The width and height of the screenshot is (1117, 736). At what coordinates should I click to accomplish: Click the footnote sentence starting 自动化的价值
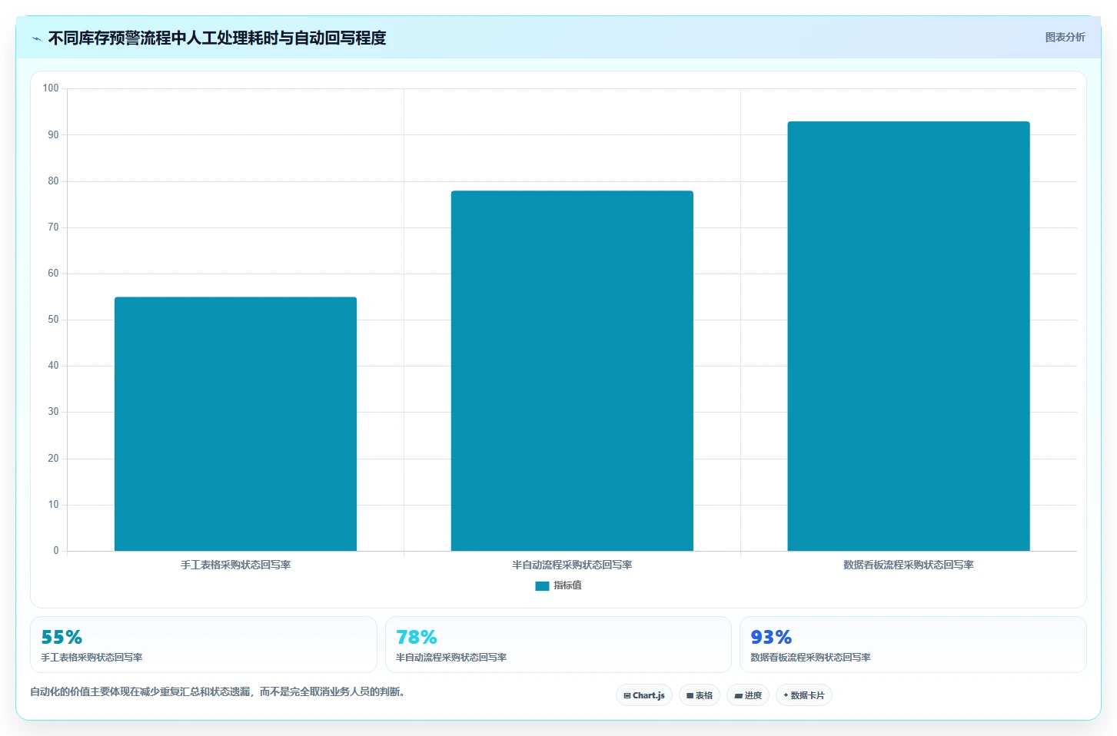218,691
